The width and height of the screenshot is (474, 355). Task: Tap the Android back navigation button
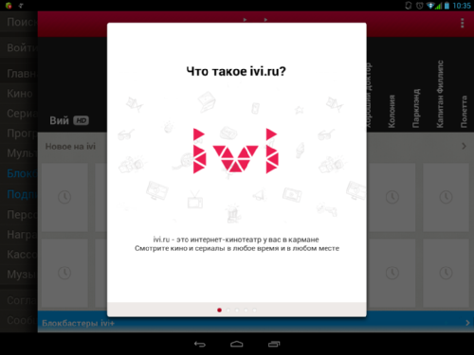pos(200,344)
